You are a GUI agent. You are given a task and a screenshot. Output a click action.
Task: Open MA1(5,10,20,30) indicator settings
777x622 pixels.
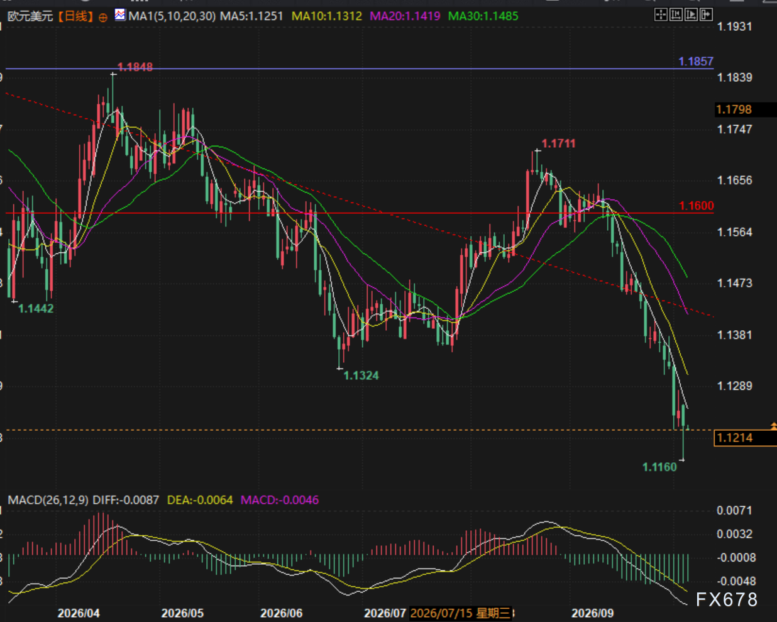[x=172, y=16]
